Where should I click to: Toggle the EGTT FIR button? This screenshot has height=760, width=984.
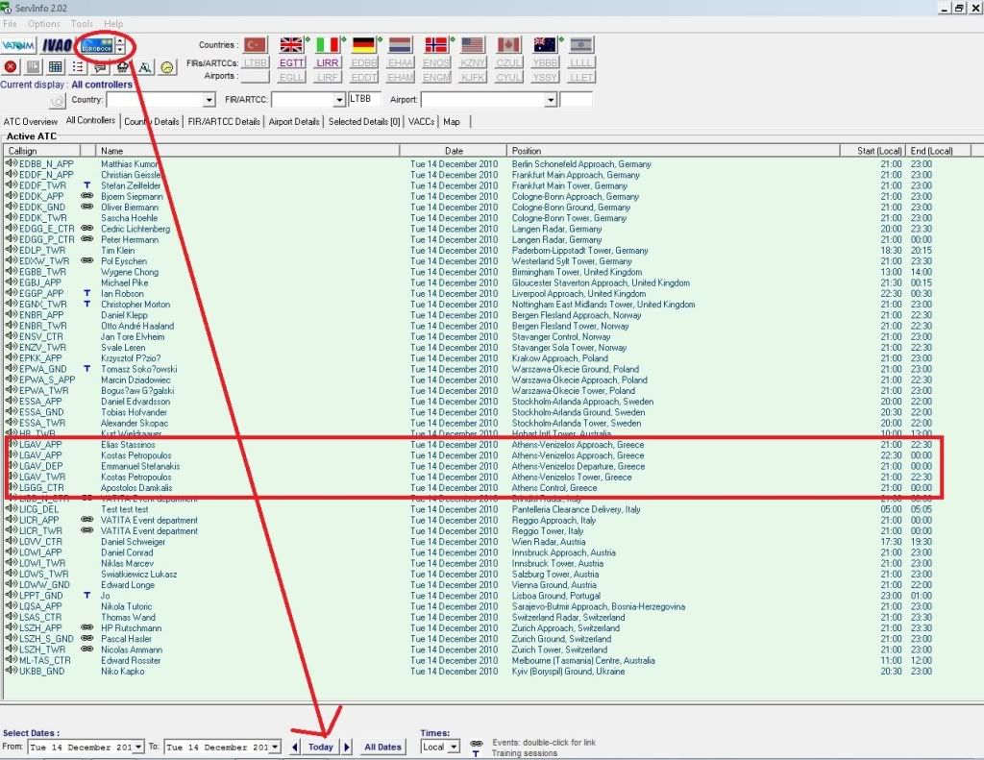[x=291, y=62]
